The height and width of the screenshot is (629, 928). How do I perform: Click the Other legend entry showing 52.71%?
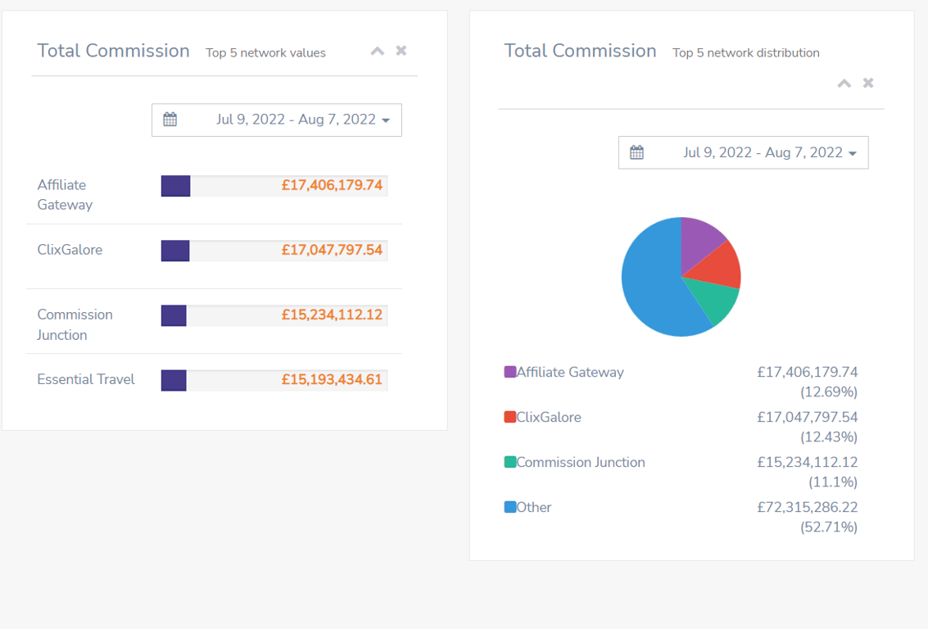coord(534,507)
